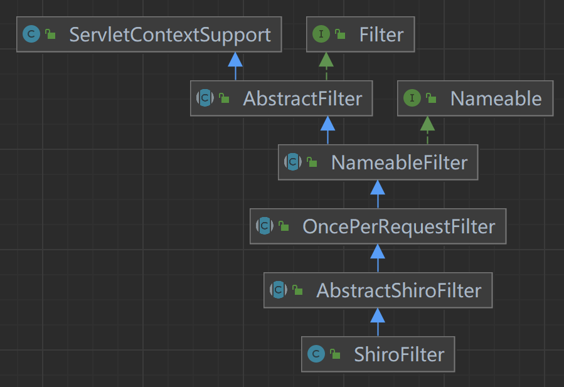
Task: Select the Filter interface label
Action: click(381, 34)
